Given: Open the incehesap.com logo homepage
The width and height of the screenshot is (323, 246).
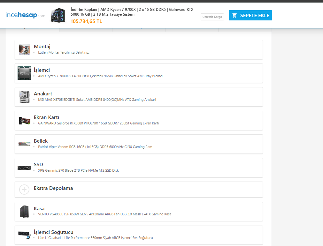Looking at the screenshot, I should (x=25, y=15).
